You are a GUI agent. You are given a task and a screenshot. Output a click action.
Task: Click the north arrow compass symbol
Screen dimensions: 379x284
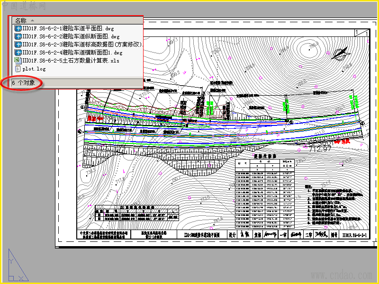tap(341, 53)
